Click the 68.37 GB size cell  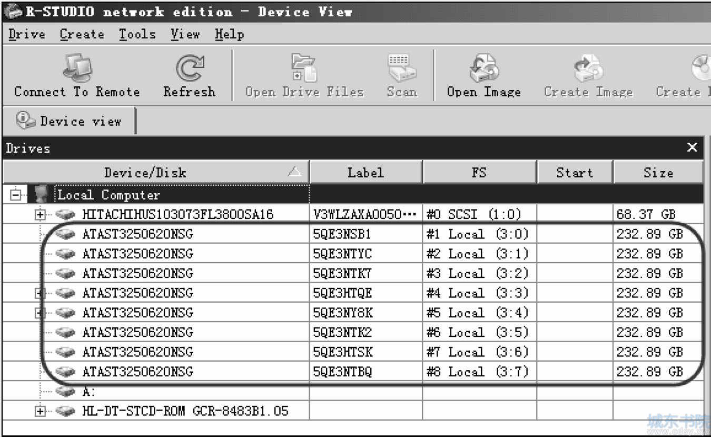click(658, 214)
